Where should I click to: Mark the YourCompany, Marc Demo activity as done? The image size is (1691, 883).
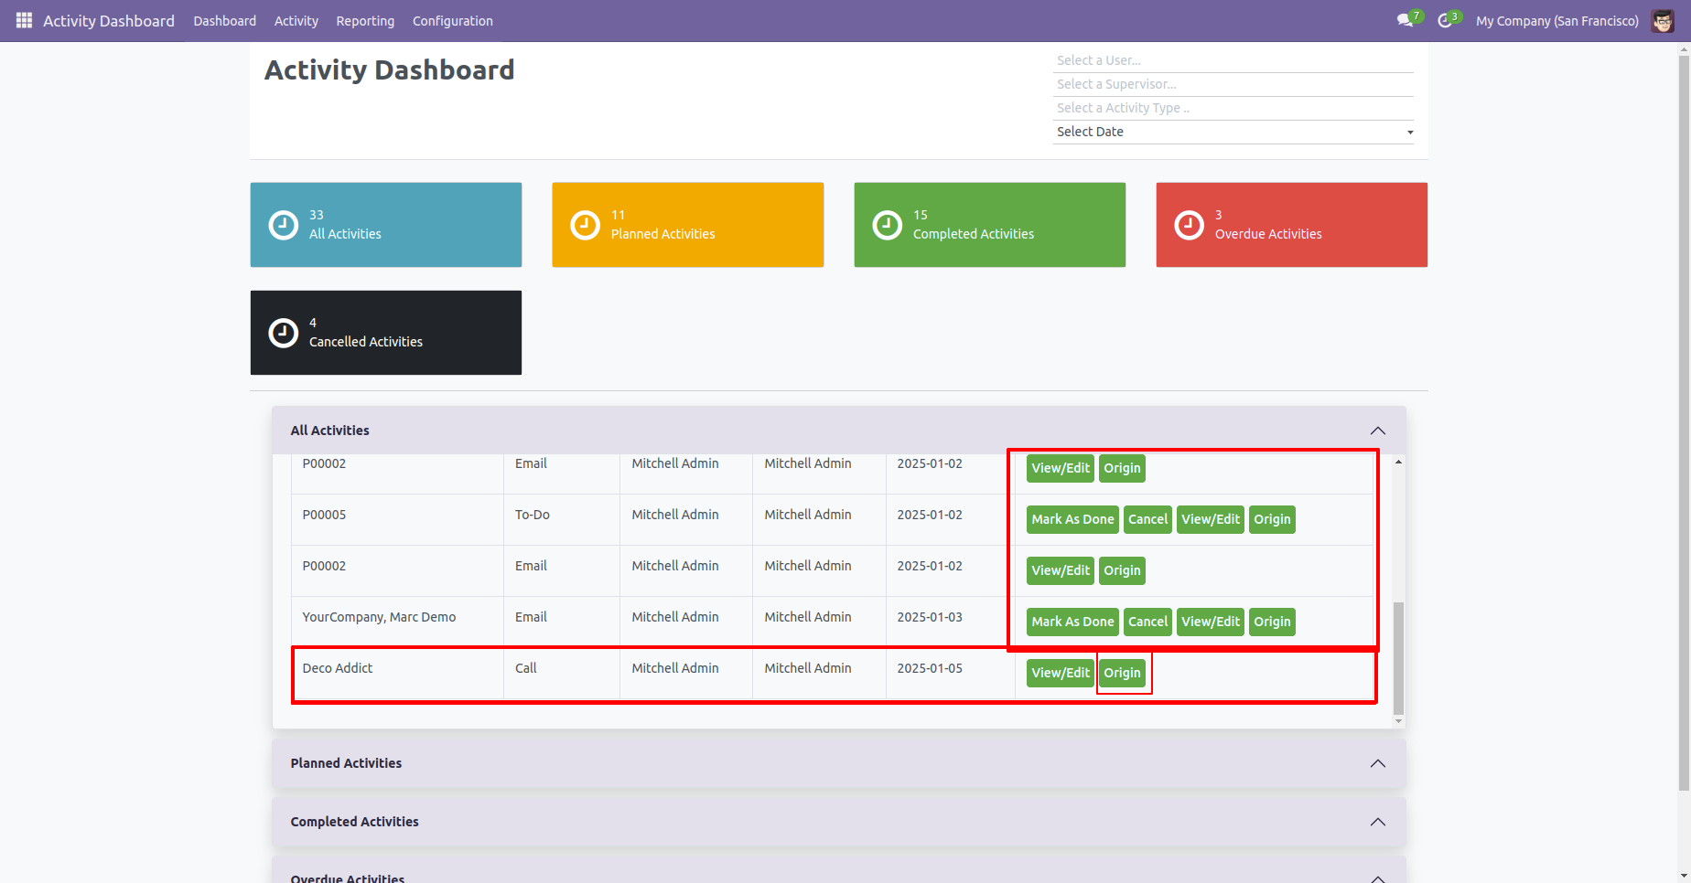pyautogui.click(x=1073, y=622)
